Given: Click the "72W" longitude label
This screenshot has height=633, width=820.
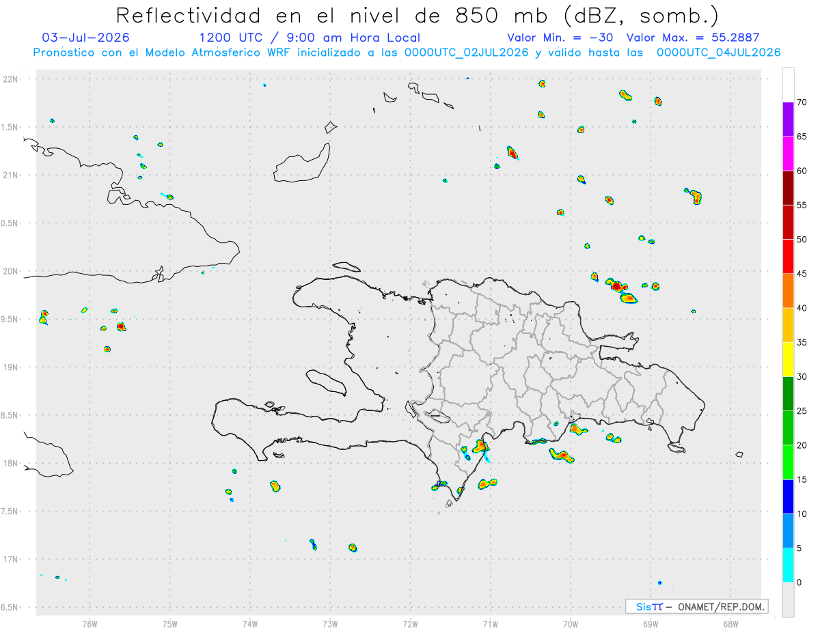Looking at the screenshot, I should pos(410,623).
